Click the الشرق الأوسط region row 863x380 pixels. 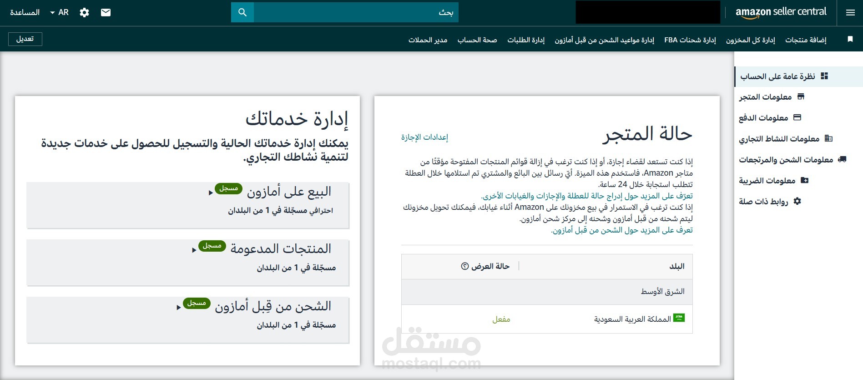coord(547,292)
